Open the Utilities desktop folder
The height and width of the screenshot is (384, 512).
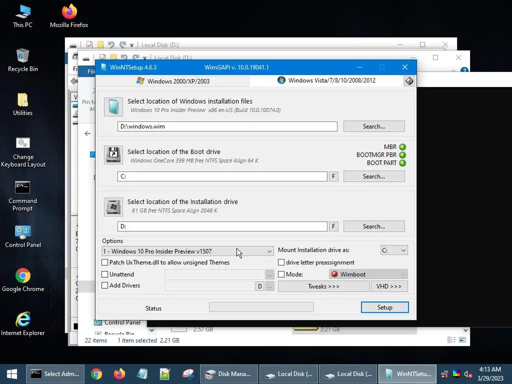pos(22,104)
